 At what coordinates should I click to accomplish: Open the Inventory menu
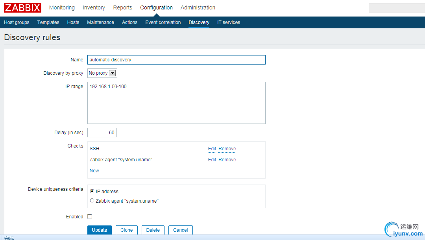(x=94, y=7)
